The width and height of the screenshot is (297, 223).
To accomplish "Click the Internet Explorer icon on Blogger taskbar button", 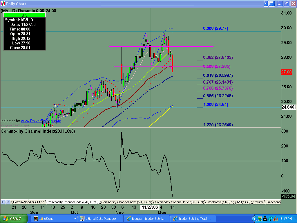I will [x=129, y=219].
